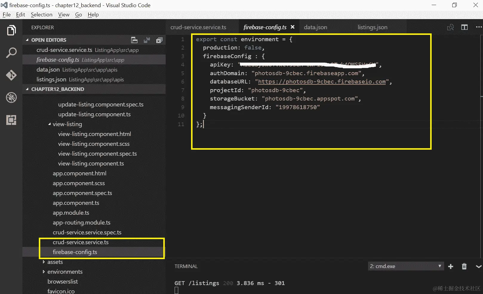This screenshot has width=483, height=294.
Task: Click the Visual Studio Code logo in title bar
Action: [x=4, y=5]
